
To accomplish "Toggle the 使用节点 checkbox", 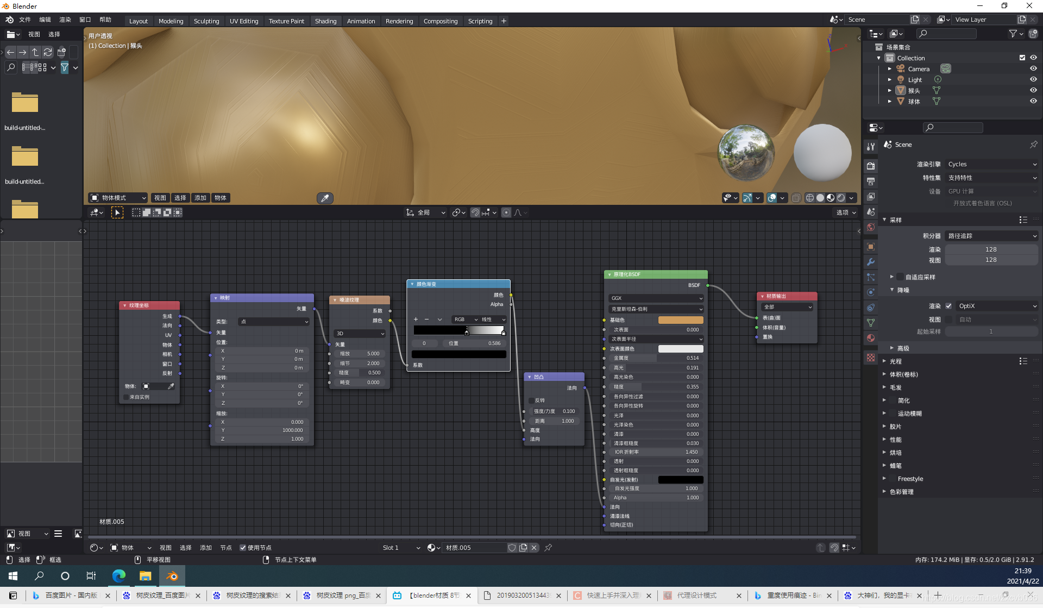I will (243, 548).
